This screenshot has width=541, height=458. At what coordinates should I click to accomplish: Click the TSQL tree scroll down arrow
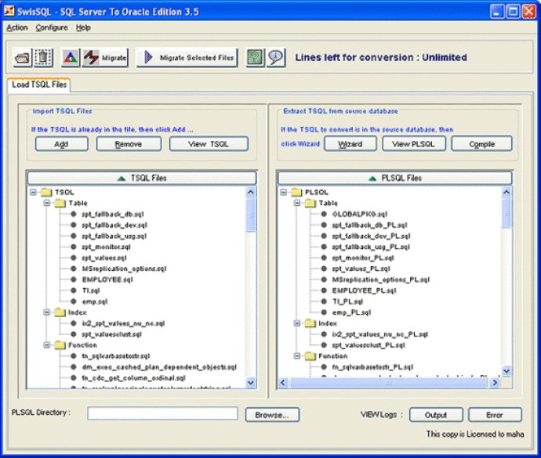click(x=251, y=382)
